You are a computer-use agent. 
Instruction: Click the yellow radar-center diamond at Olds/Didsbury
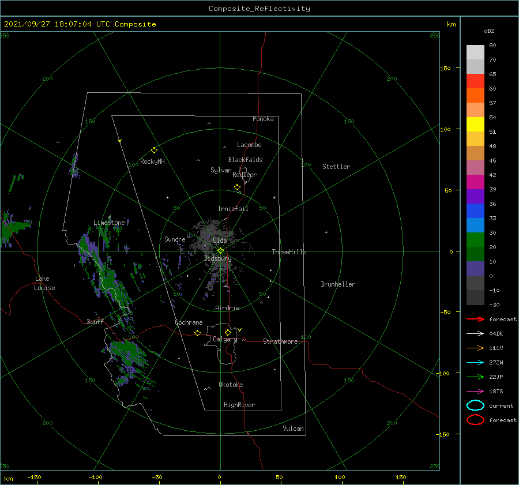point(220,251)
